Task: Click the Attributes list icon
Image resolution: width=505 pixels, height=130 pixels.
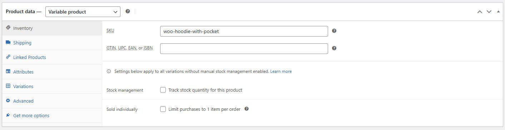Action: 8,71
